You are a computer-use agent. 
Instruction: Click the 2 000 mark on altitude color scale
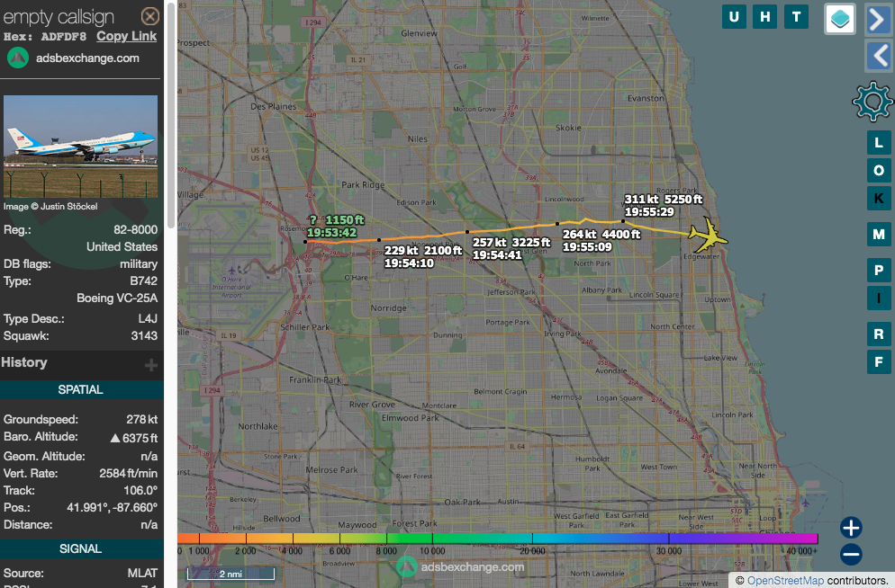246,551
